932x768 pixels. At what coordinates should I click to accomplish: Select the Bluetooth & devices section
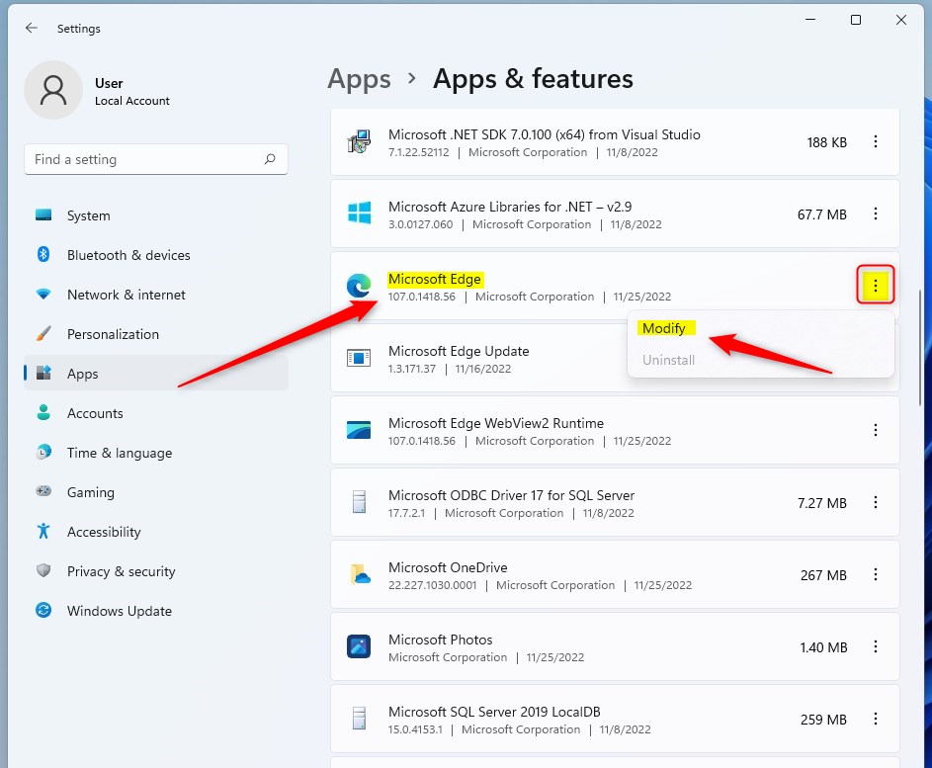tap(128, 255)
